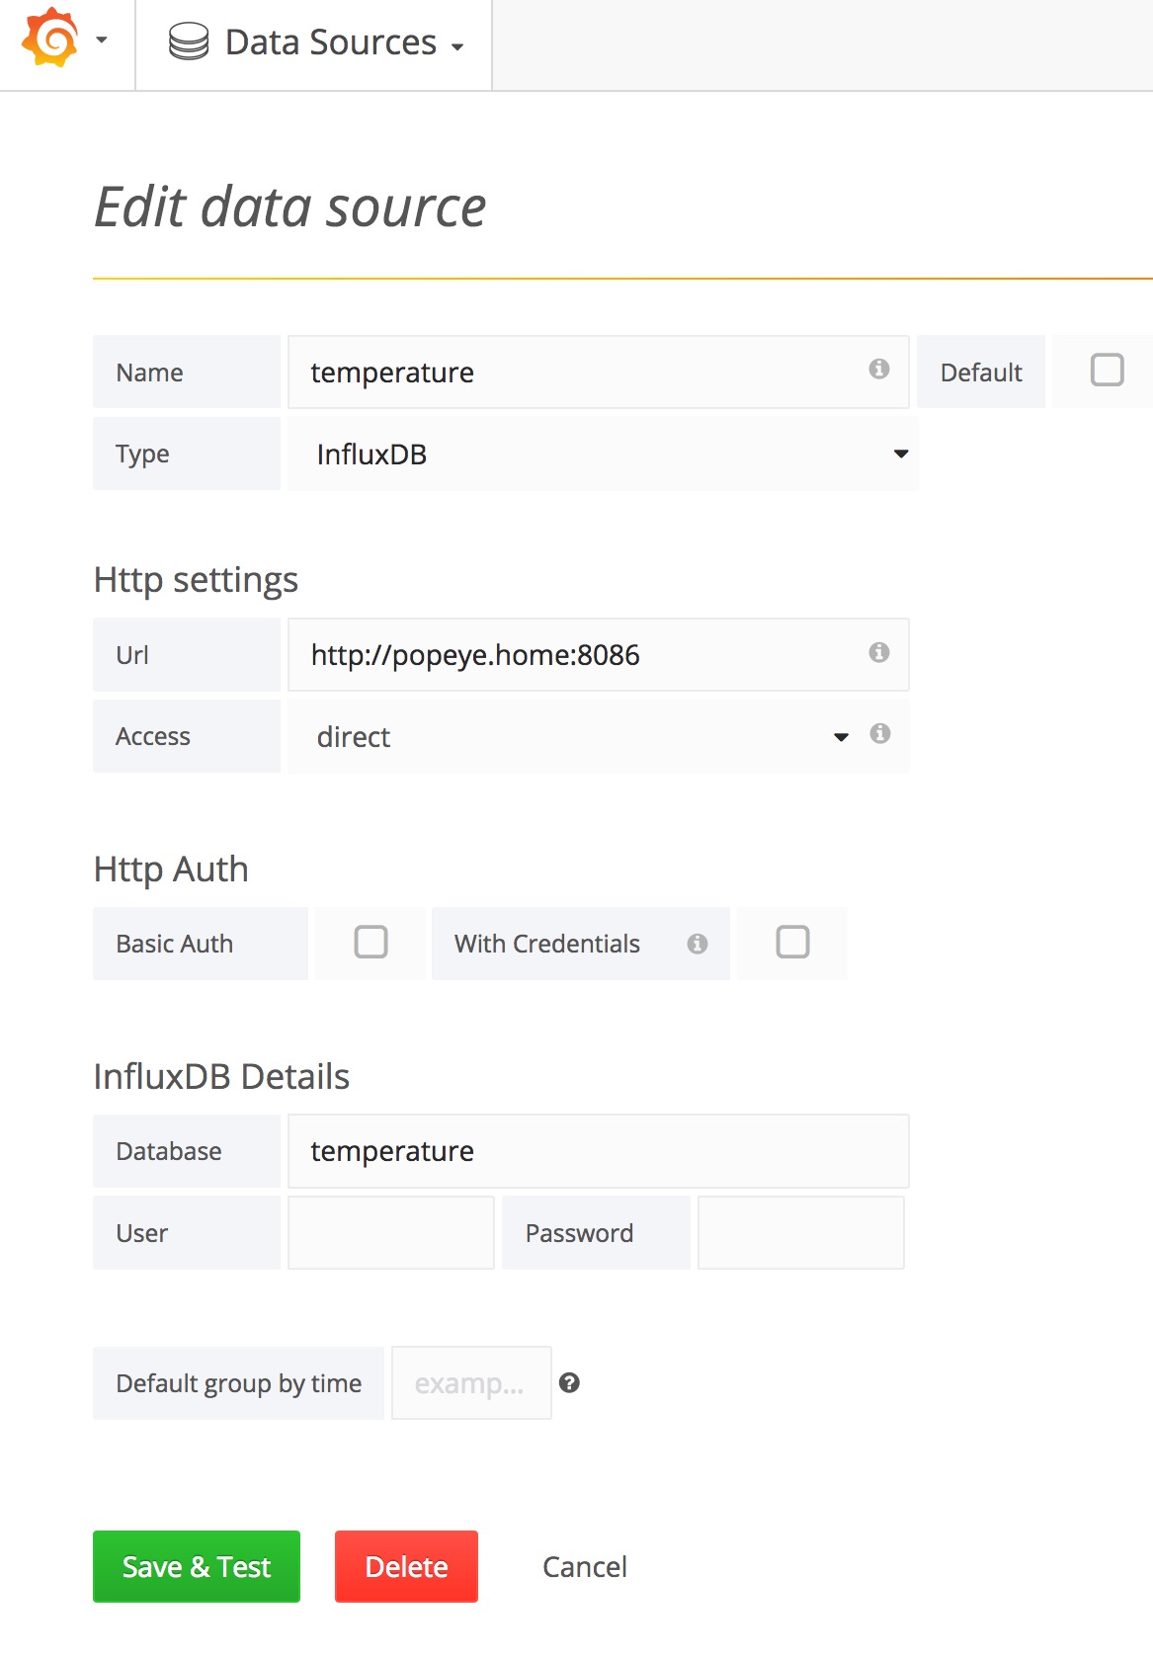Click the Cancel link
The width and height of the screenshot is (1153, 1658).
[x=585, y=1567]
